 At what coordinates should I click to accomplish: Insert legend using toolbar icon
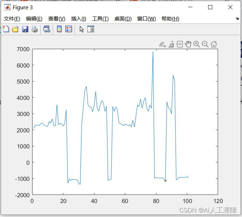(x=69, y=29)
